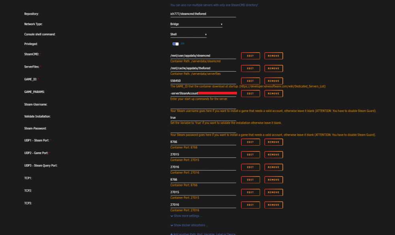Remove the GAME_ID variable

click(x=274, y=81)
